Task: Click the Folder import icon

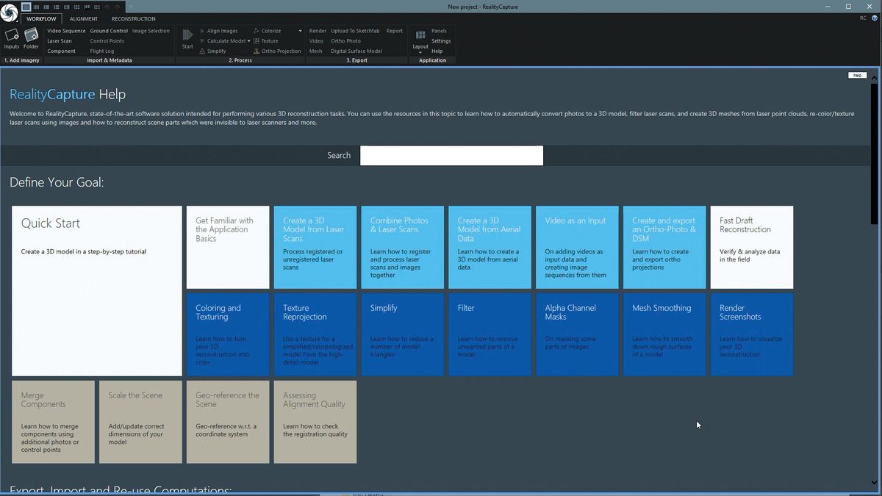Action: point(31,35)
